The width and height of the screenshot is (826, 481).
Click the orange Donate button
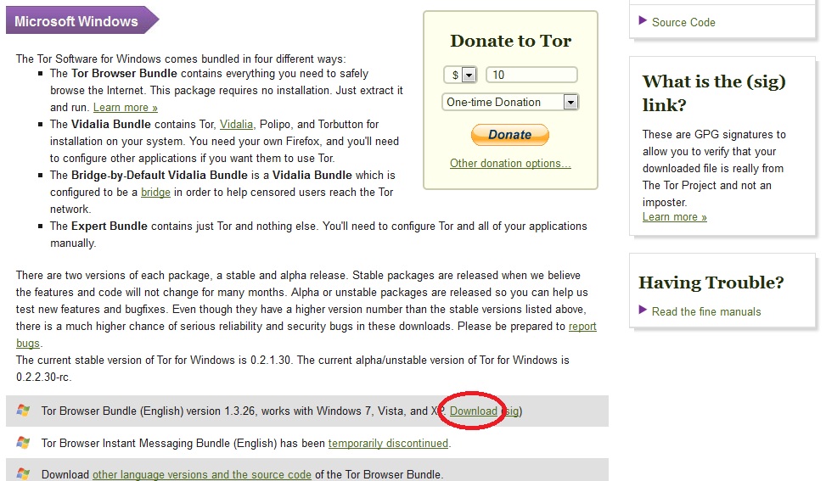pos(510,135)
